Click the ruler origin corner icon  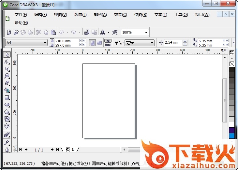15,52
